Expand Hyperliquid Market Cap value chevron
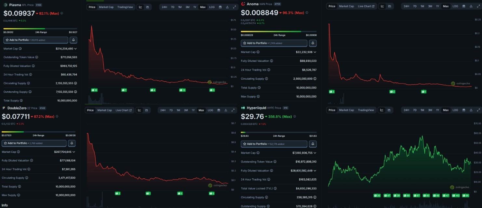The height and width of the screenshot is (208, 482). [x=315, y=153]
